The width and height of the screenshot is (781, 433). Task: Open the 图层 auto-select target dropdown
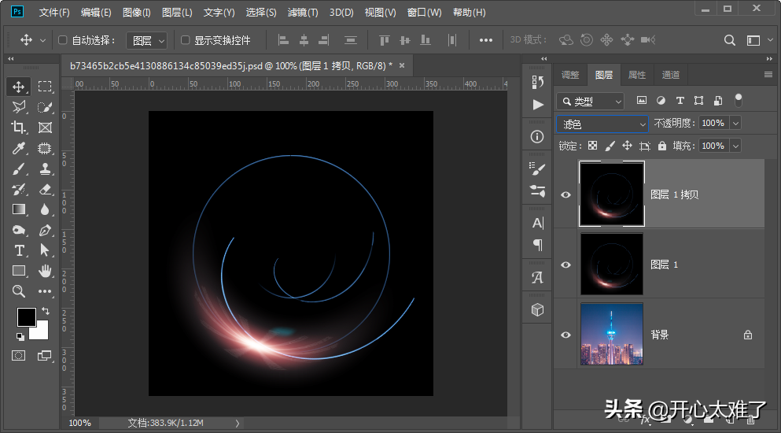point(146,40)
